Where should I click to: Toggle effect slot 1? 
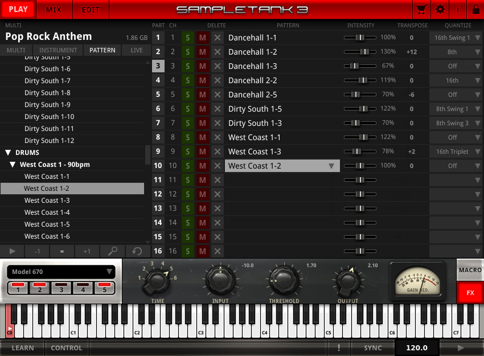point(18,288)
